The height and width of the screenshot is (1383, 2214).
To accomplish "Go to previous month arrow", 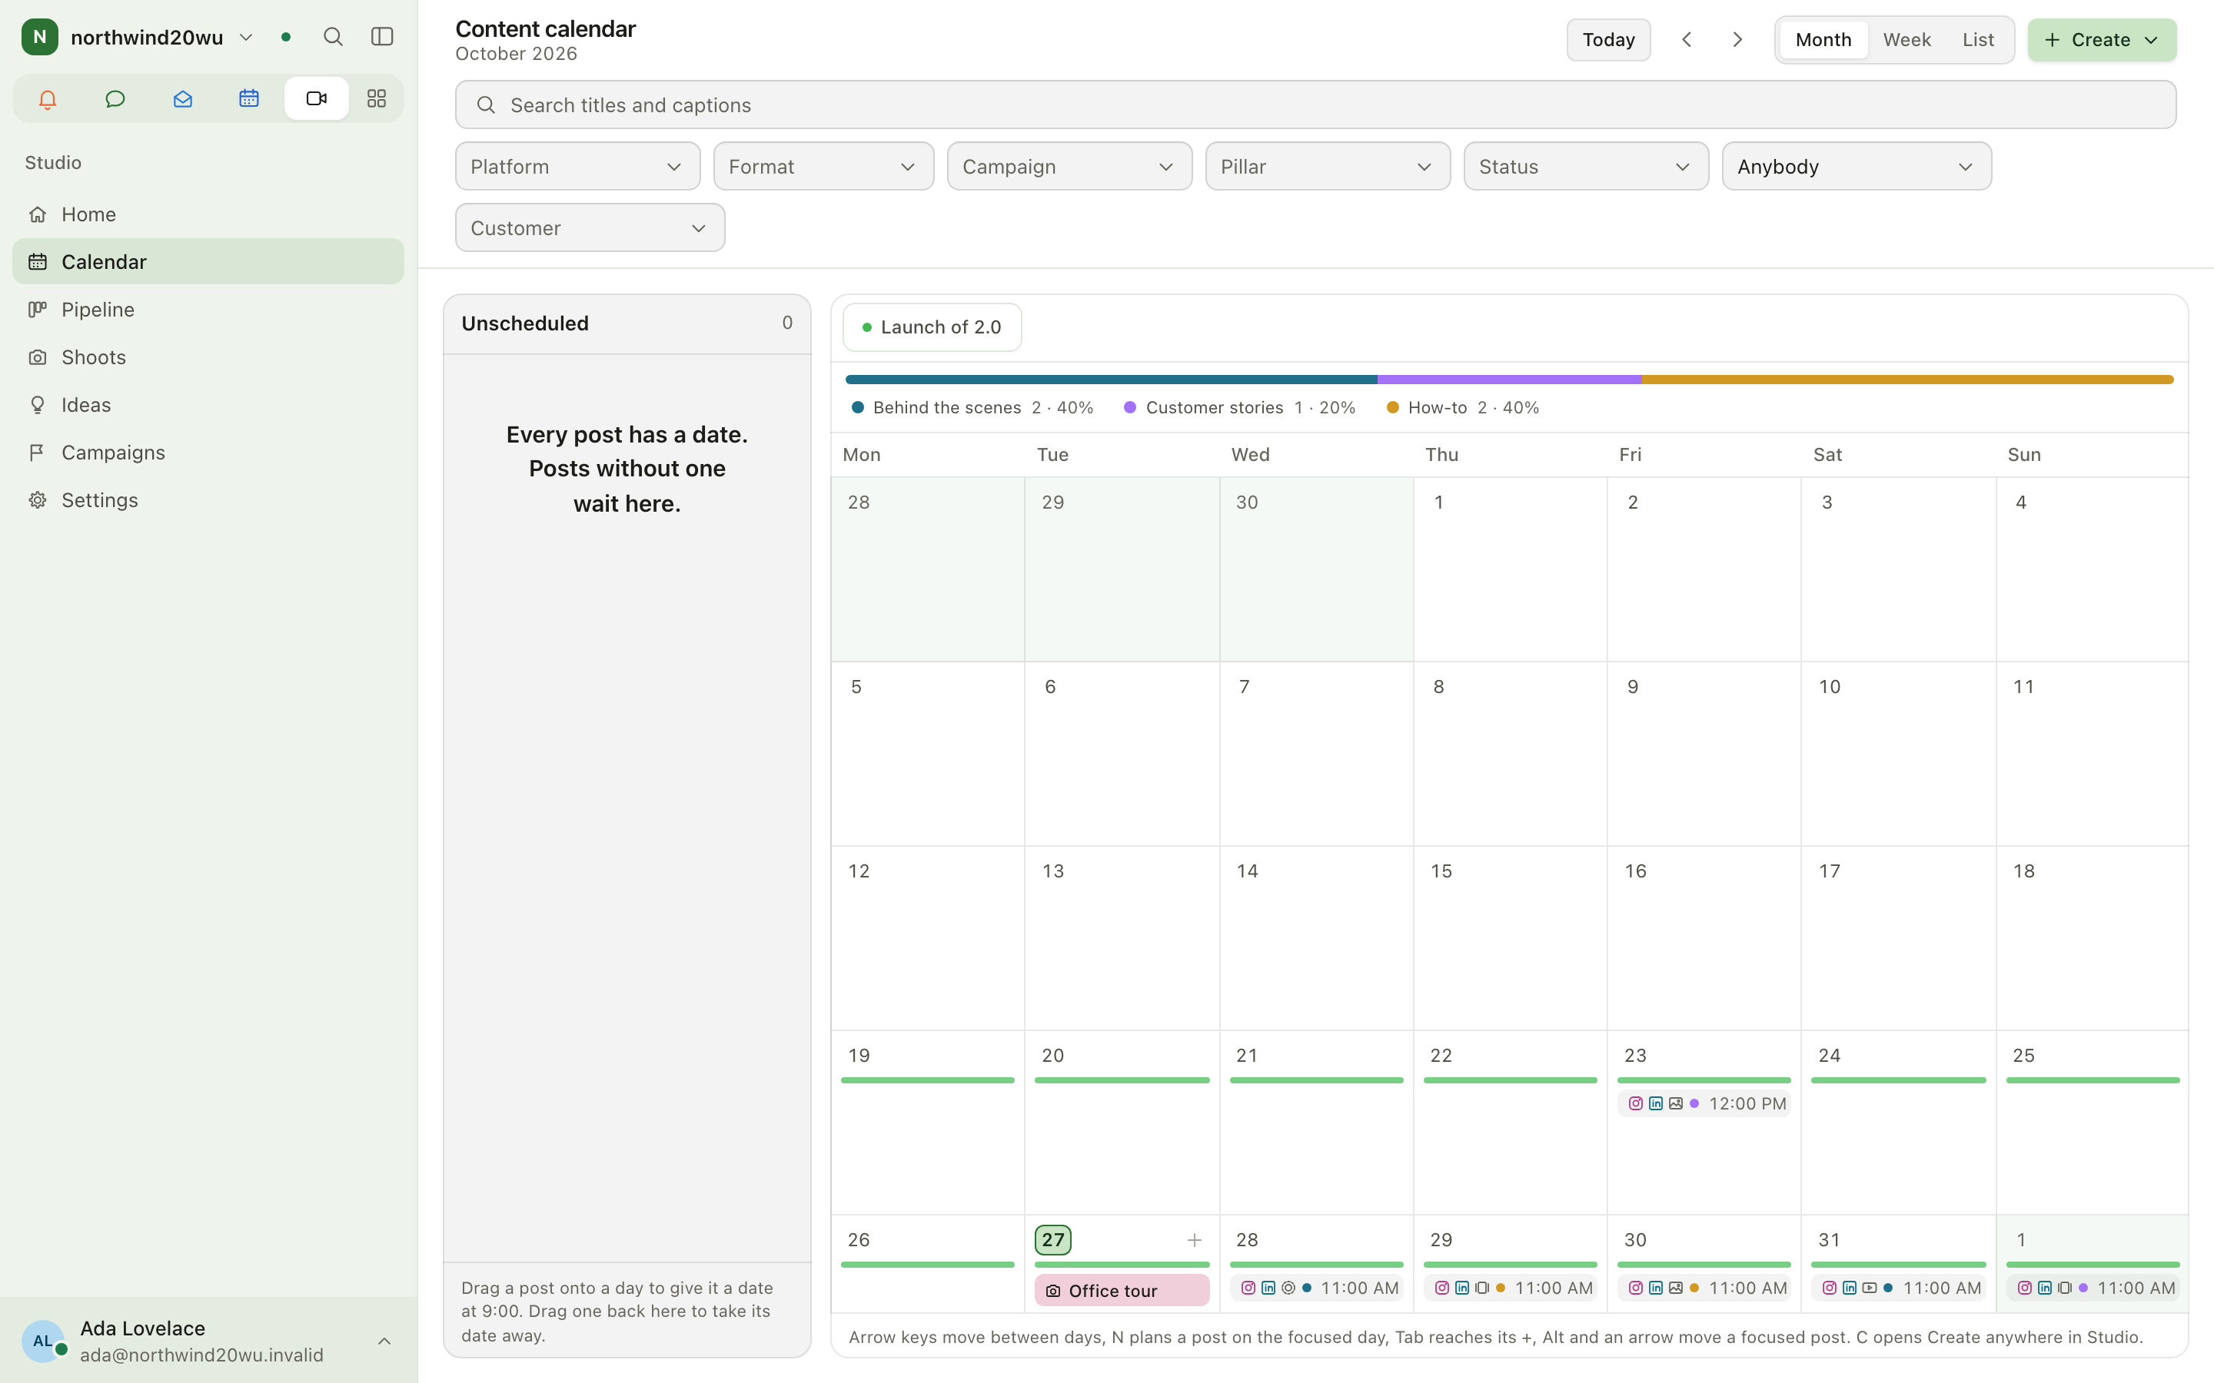I will coord(1687,39).
